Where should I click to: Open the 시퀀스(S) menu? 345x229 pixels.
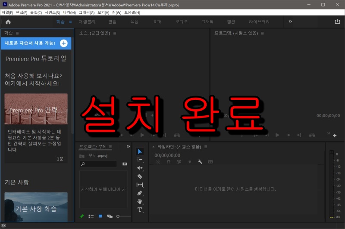[52, 12]
